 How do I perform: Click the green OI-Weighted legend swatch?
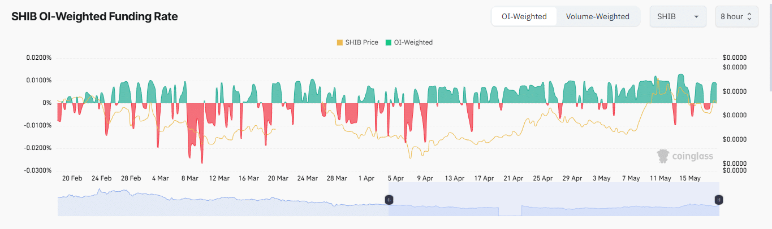[x=388, y=42]
